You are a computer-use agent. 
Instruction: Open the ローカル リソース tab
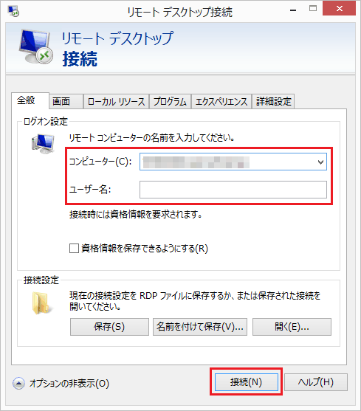pos(117,101)
